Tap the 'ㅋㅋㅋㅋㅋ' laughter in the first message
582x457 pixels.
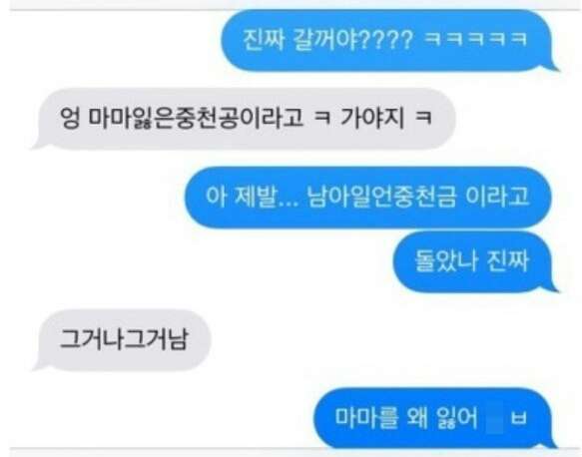[475, 39]
